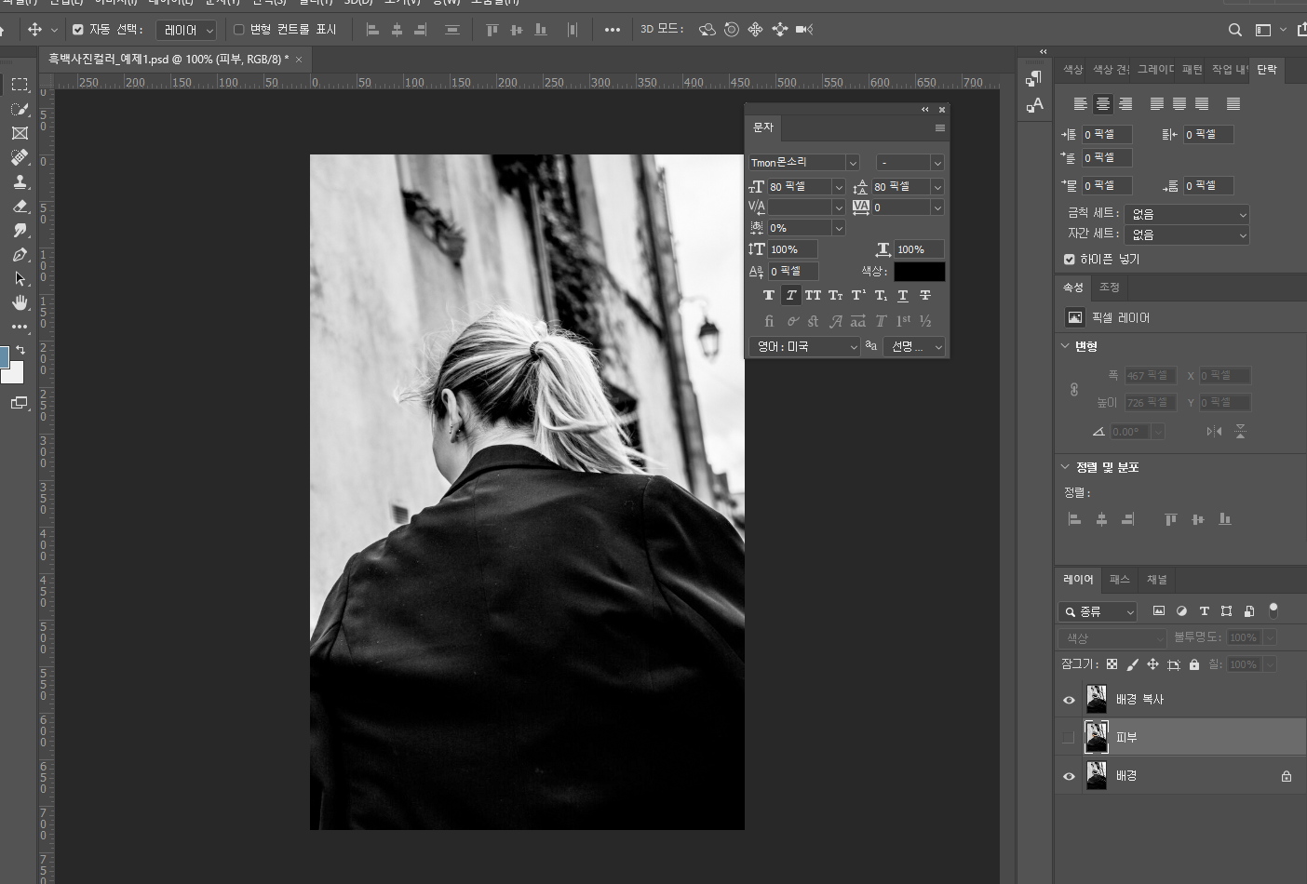Click the Change Screen Mode icon

(20, 403)
